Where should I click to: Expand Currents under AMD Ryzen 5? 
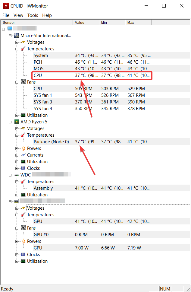[17, 155]
